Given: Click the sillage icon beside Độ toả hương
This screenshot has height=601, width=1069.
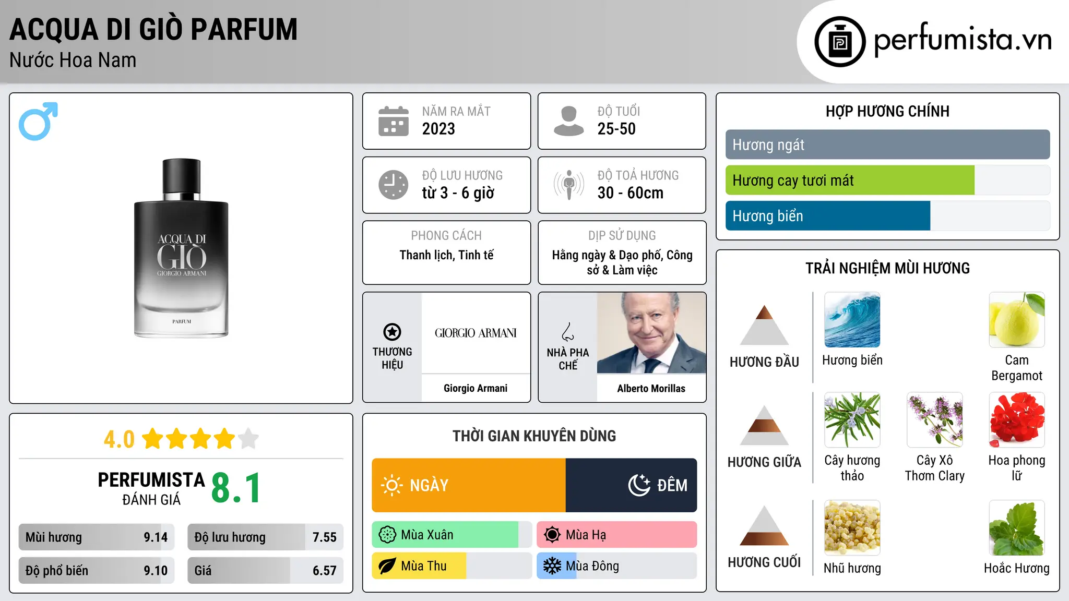Looking at the screenshot, I should [568, 185].
